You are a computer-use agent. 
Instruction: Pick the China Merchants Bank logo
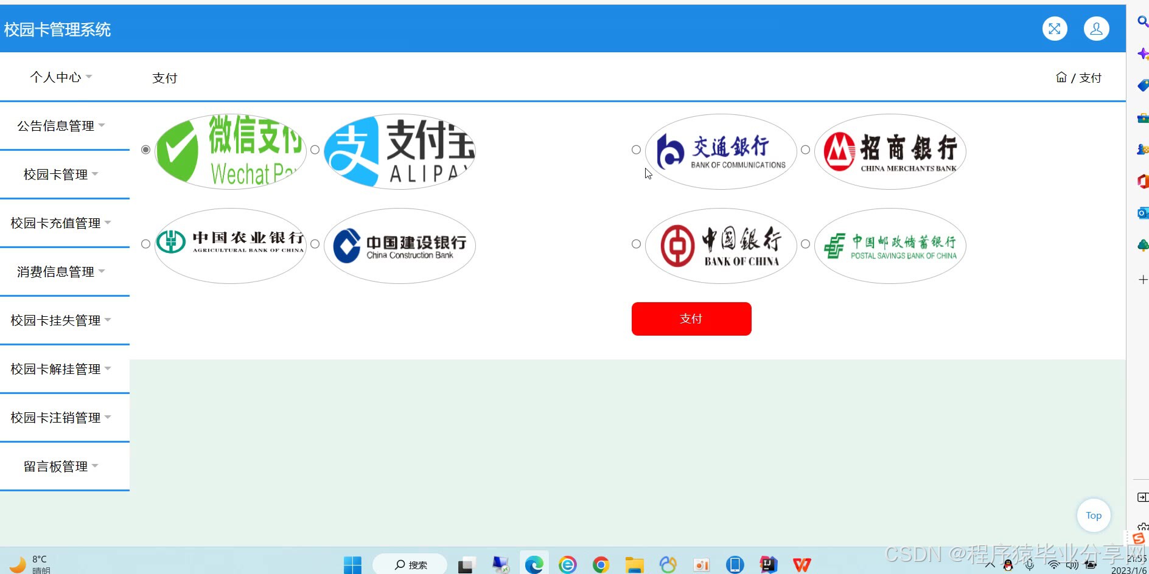click(890, 151)
